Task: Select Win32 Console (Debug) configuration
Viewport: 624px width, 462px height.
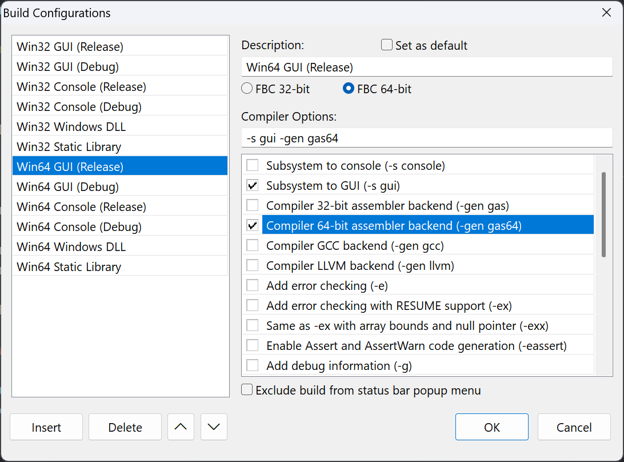Action: [120, 106]
